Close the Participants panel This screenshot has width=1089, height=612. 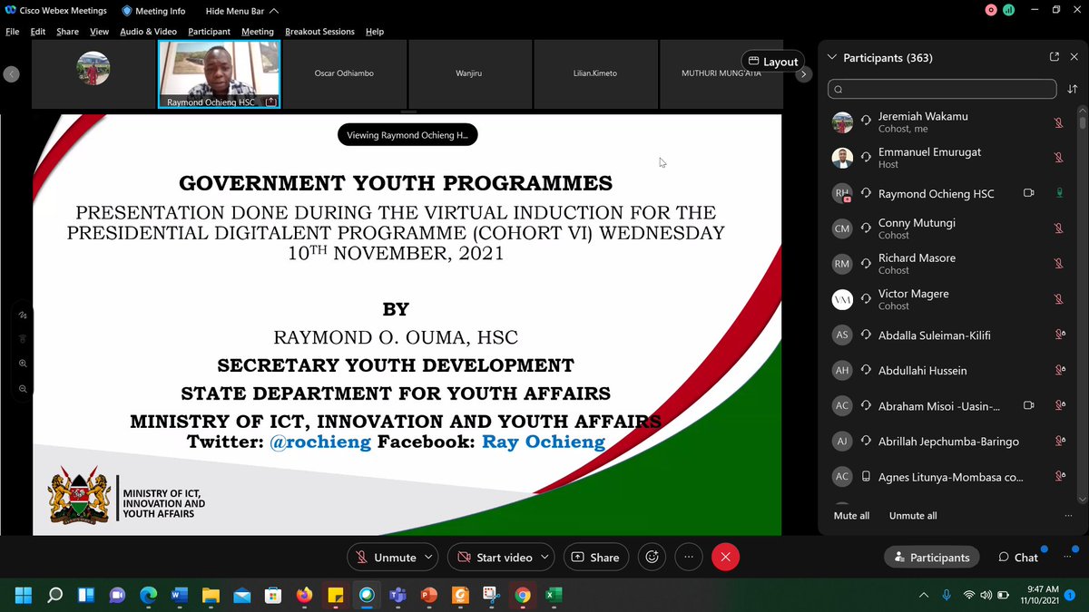pos(1075,57)
